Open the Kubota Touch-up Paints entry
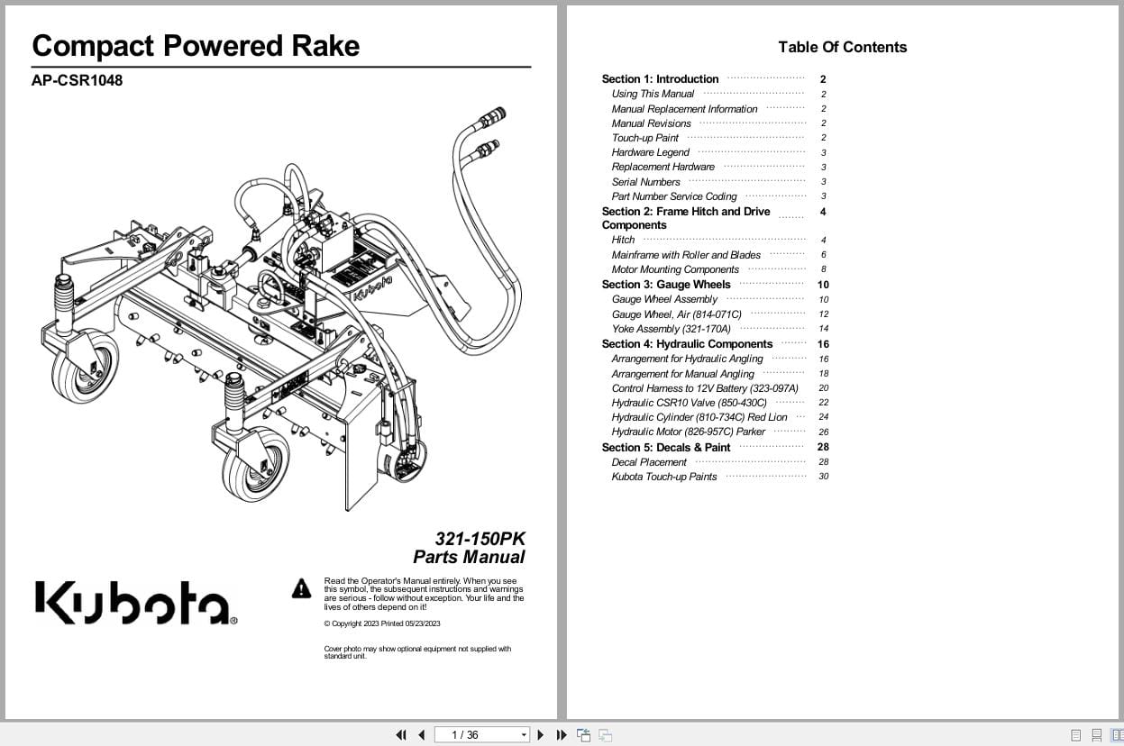 pos(663,477)
